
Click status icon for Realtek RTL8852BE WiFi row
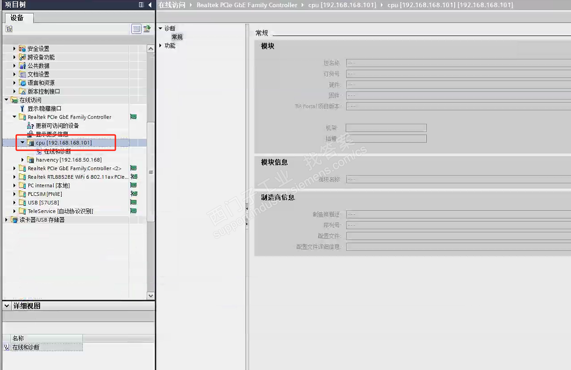point(133,177)
